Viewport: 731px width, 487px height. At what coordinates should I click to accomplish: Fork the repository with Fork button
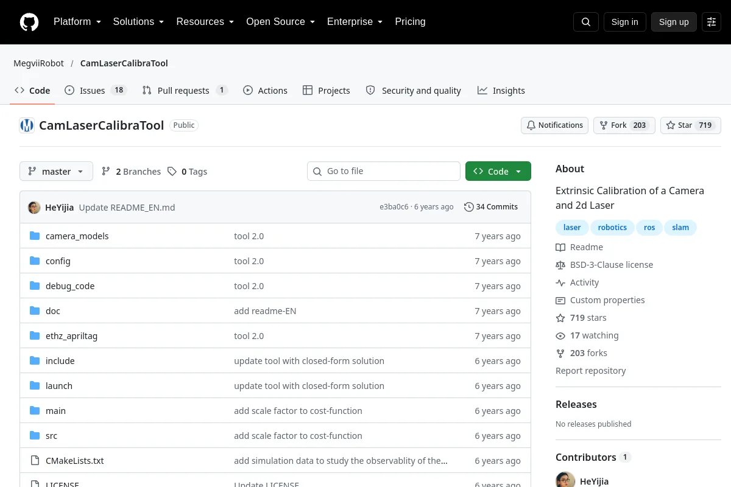pos(624,125)
